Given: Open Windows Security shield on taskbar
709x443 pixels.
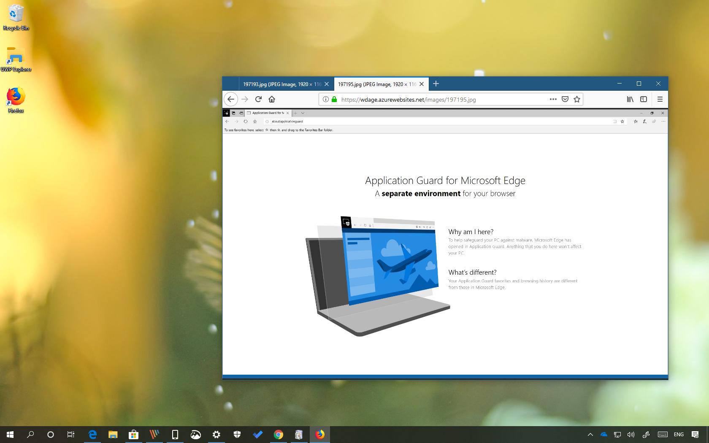Looking at the screenshot, I should [237, 434].
